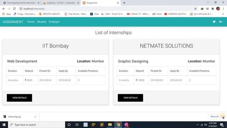Open the Student menu item

41,22
